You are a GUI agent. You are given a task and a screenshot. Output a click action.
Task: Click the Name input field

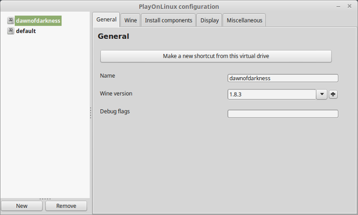pyautogui.click(x=283, y=78)
